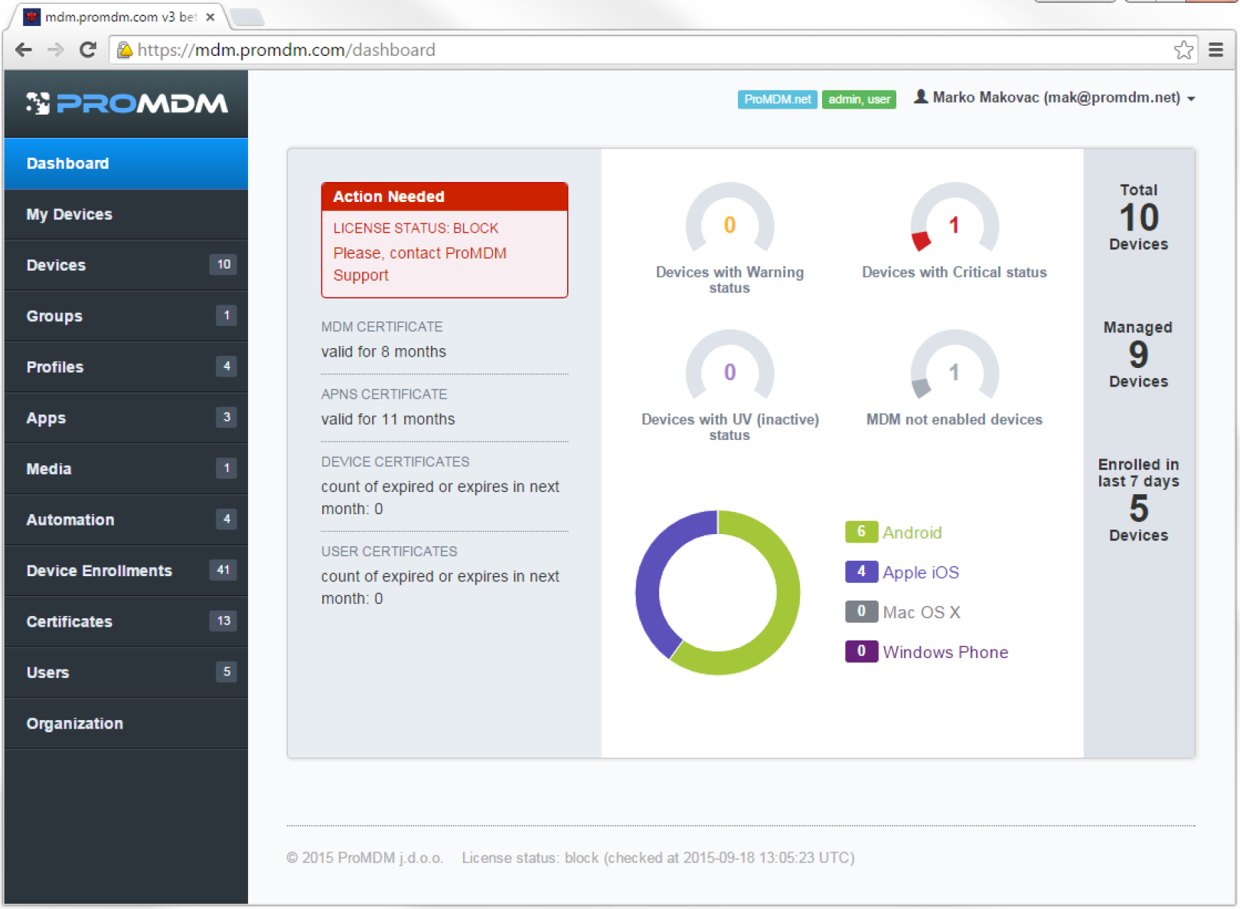Select the Mac OS X legend label
Viewport: 1240px width, 909px height.
922,612
